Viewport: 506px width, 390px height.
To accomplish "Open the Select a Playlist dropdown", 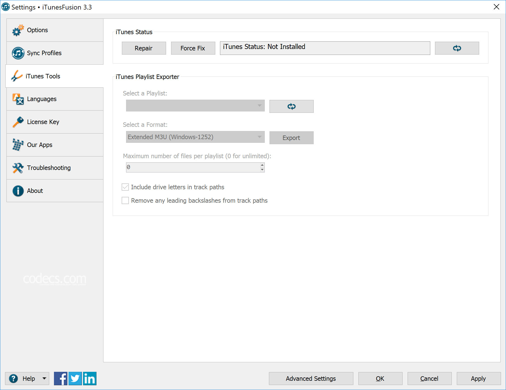I will [195, 106].
